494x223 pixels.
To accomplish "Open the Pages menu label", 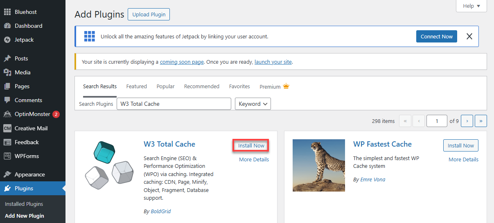I will (x=22, y=86).
